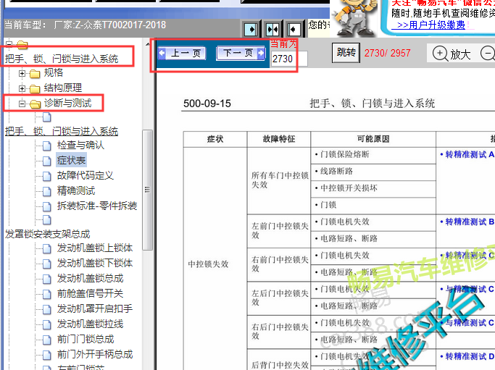Open 发动机盖锁上锁体 entry
The height and width of the screenshot is (370, 495).
click(94, 248)
